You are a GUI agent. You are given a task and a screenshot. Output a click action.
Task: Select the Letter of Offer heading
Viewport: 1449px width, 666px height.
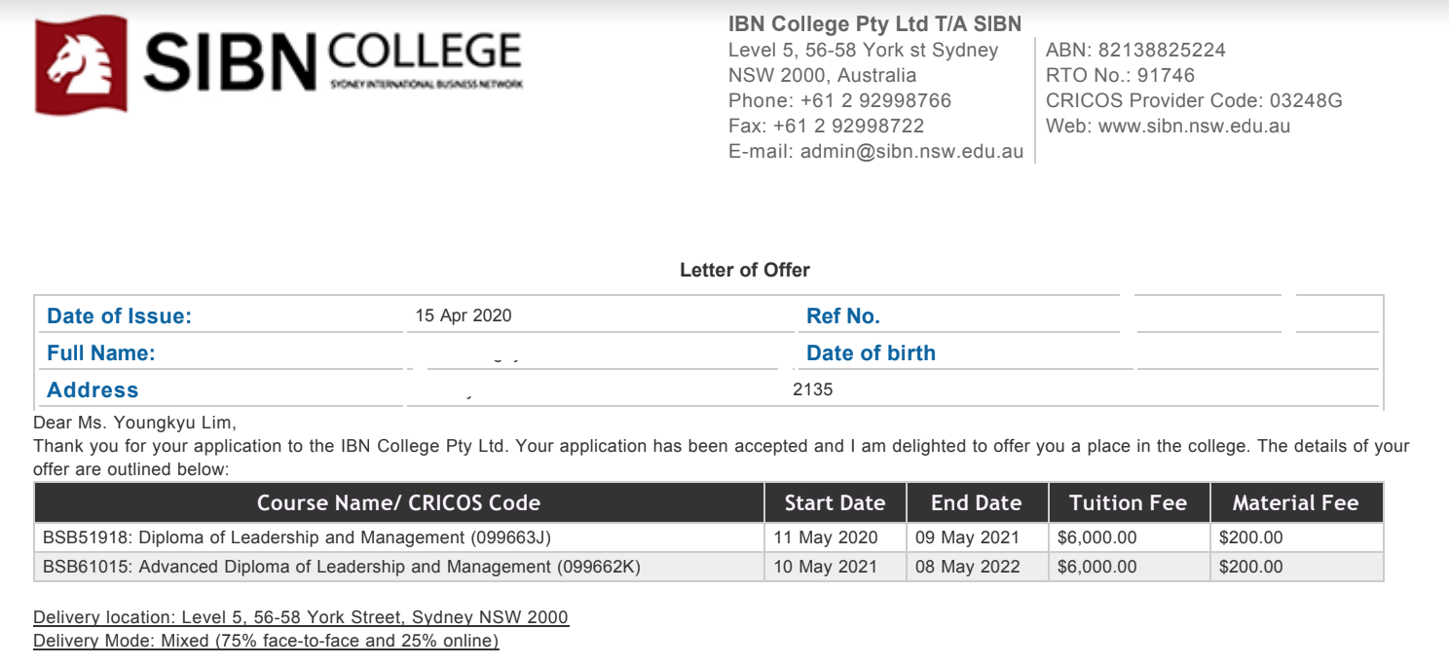(745, 270)
